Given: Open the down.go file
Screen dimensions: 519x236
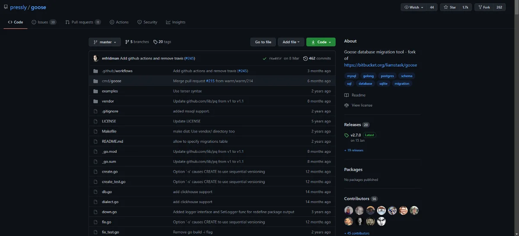Looking at the screenshot, I should (x=109, y=212).
